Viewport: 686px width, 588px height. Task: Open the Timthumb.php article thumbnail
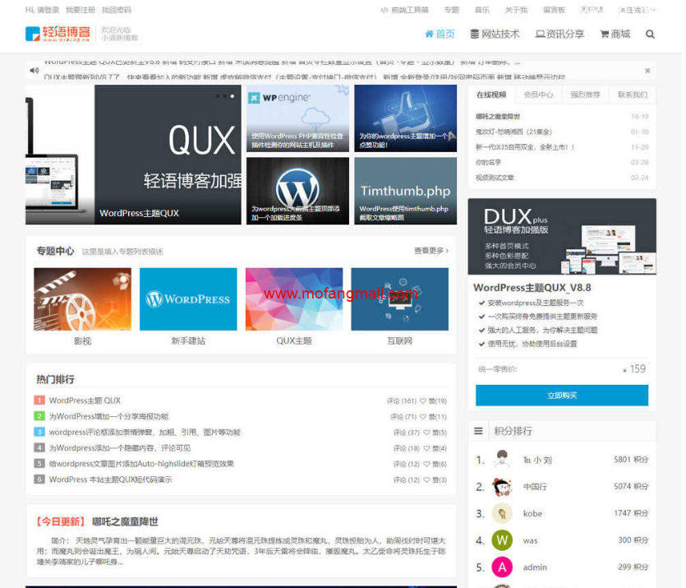click(x=406, y=191)
